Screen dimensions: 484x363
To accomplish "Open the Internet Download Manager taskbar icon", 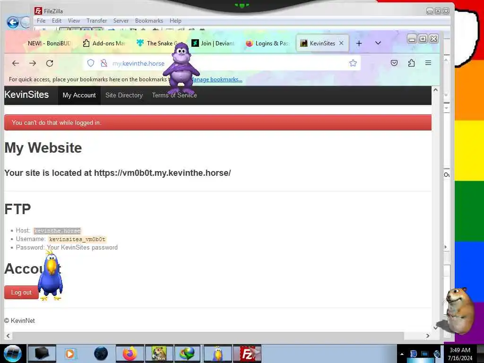I will pos(188,354).
